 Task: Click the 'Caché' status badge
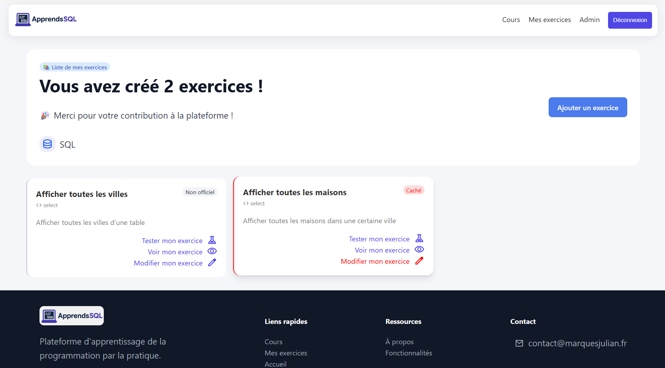(x=414, y=190)
